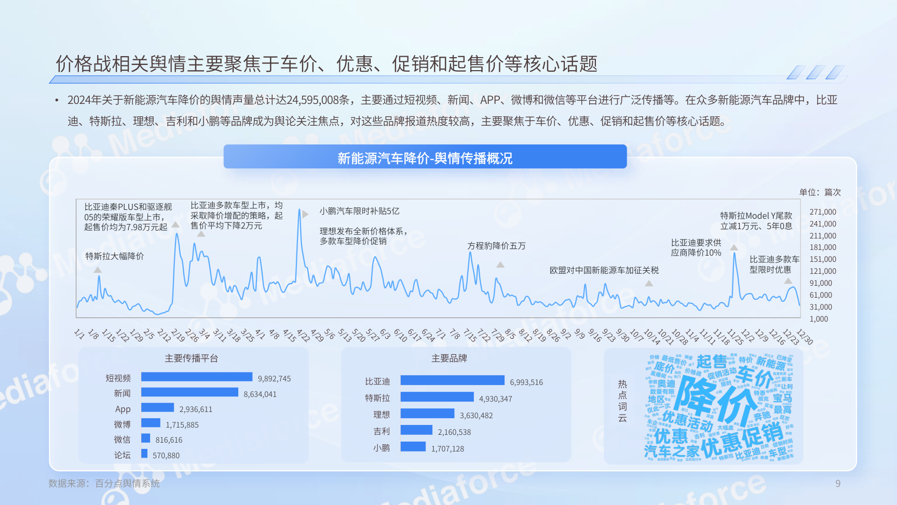Select the 小鹏 bar in the brand chart
Image resolution: width=897 pixels, height=505 pixels.
(x=413, y=446)
